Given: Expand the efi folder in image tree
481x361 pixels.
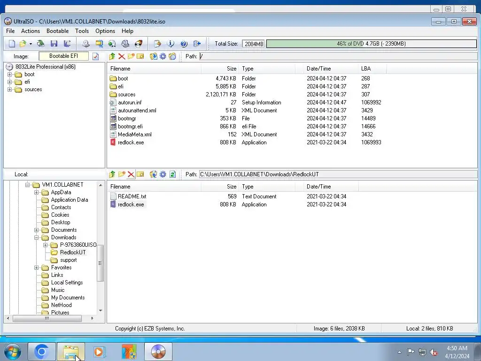Looking at the screenshot, I should click(9, 82).
